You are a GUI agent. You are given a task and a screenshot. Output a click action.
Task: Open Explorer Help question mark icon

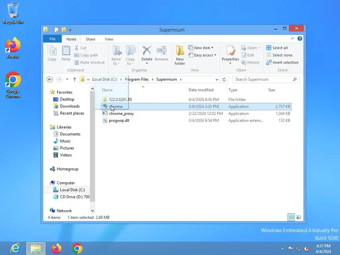[x=300, y=39]
